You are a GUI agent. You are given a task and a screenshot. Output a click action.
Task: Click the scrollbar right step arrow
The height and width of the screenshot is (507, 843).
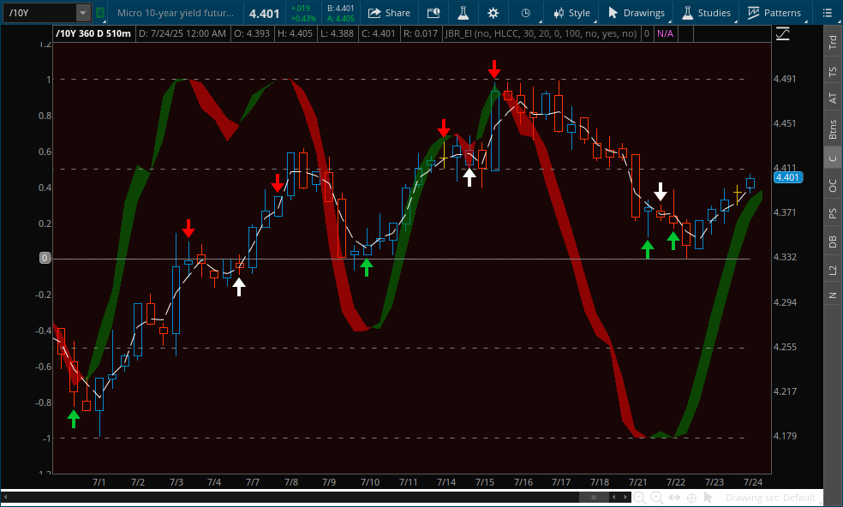coord(625,497)
